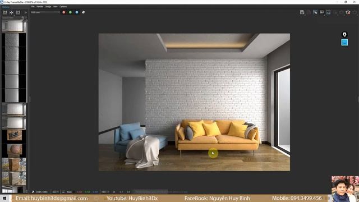Select the cardboard box history thumbnail
The image size is (359, 202).
pyautogui.click(x=13, y=164)
